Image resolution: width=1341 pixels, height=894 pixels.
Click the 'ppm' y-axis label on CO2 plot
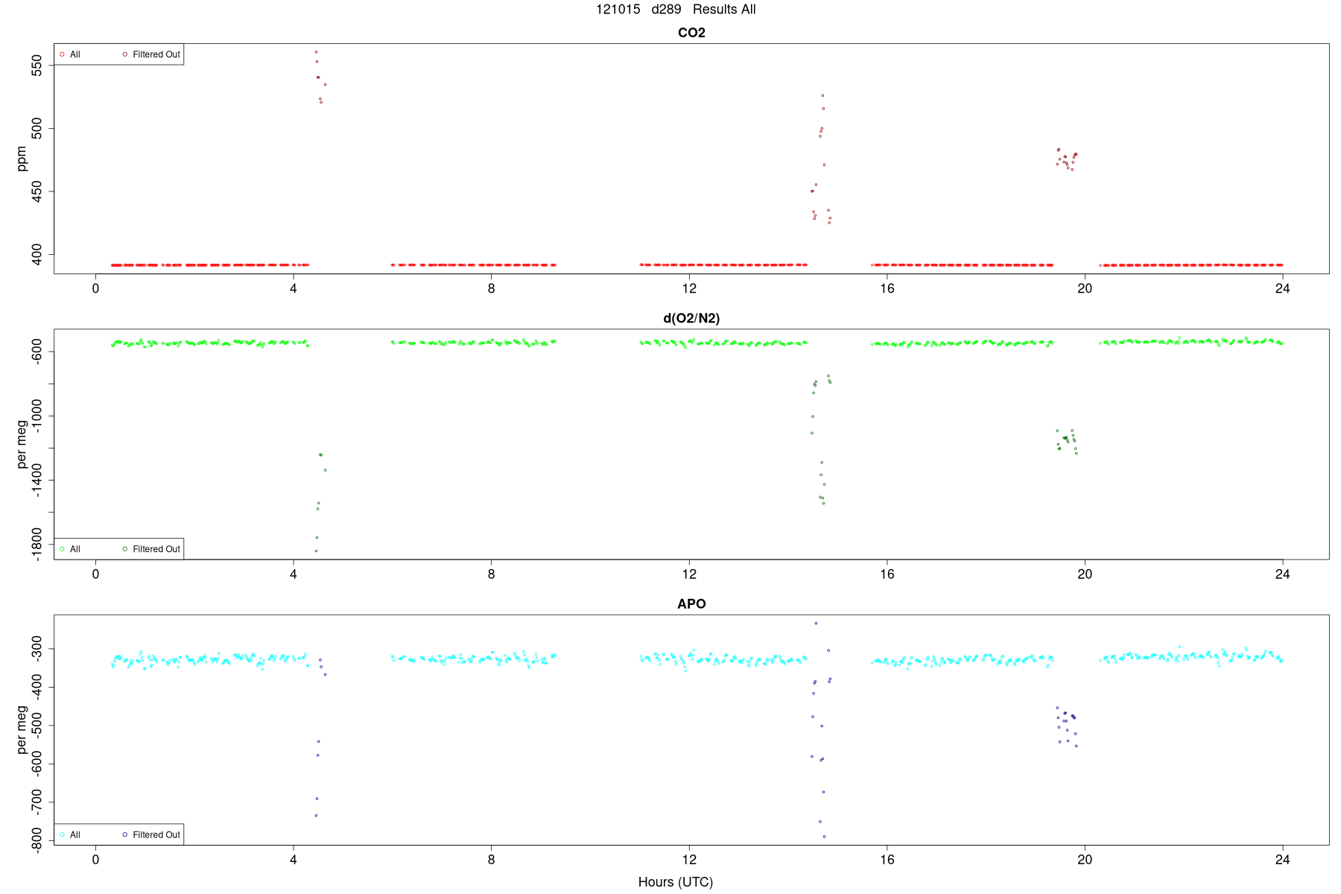click(22, 159)
